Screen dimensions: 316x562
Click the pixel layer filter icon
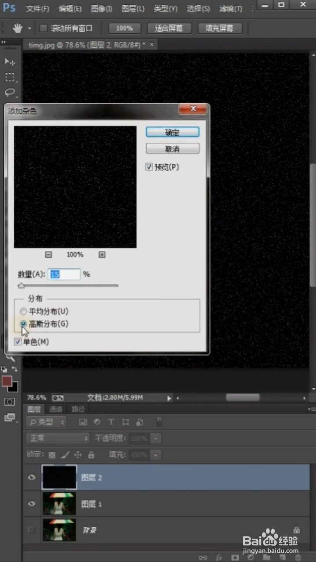(83, 422)
